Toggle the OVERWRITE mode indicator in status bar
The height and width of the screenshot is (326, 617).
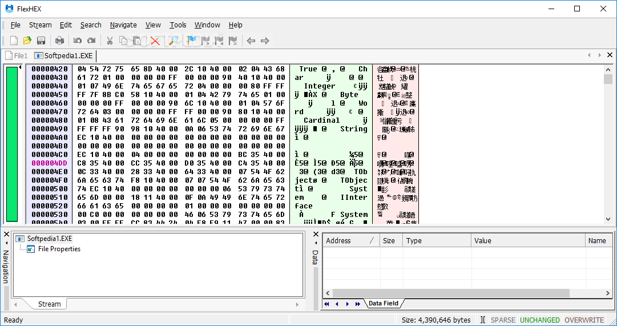coord(584,320)
